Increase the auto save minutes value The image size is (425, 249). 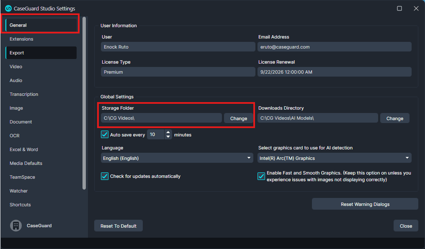coord(168,132)
